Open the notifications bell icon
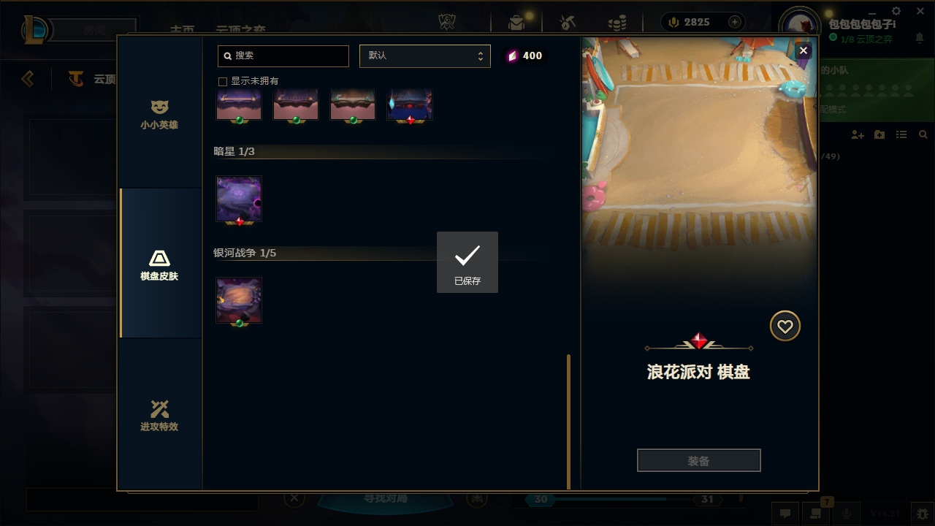 click(920, 38)
